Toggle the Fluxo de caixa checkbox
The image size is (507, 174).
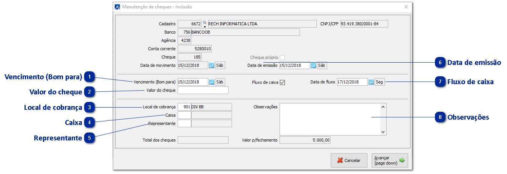[282, 82]
